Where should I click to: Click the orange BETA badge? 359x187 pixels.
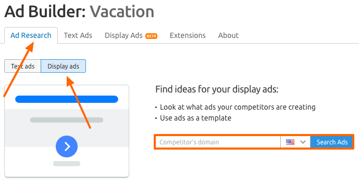tap(151, 36)
